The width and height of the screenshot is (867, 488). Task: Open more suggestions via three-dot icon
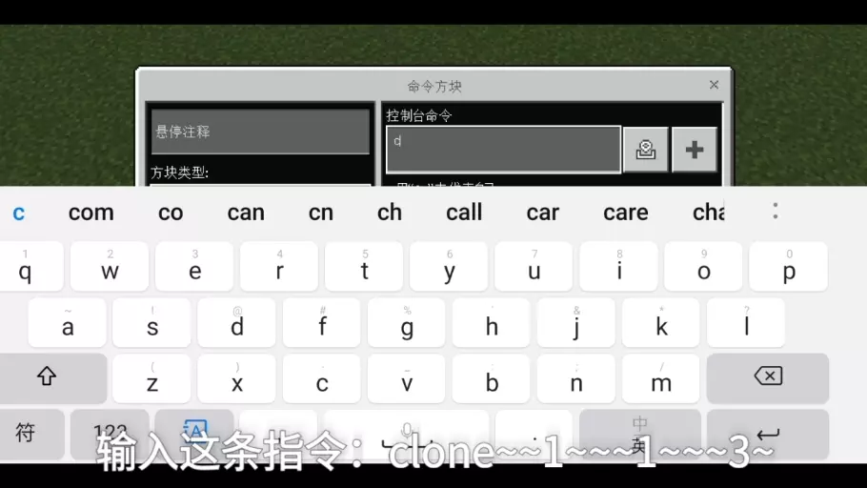pos(776,211)
